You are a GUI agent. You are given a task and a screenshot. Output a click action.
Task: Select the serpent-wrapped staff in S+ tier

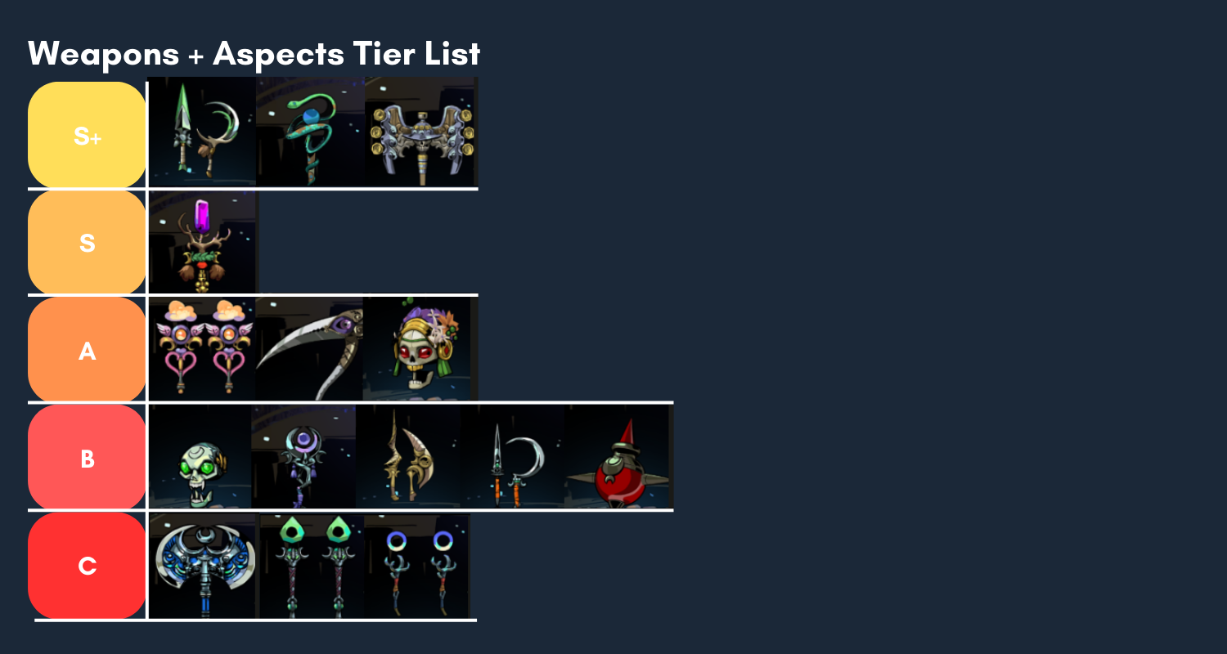[x=310, y=132]
